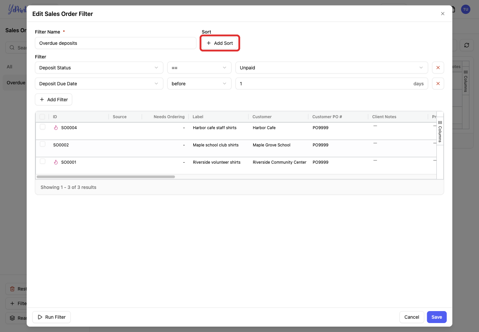Viewport: 479px width, 332px height.
Task: Open the Deposit Status field dropdown
Action: click(99, 68)
